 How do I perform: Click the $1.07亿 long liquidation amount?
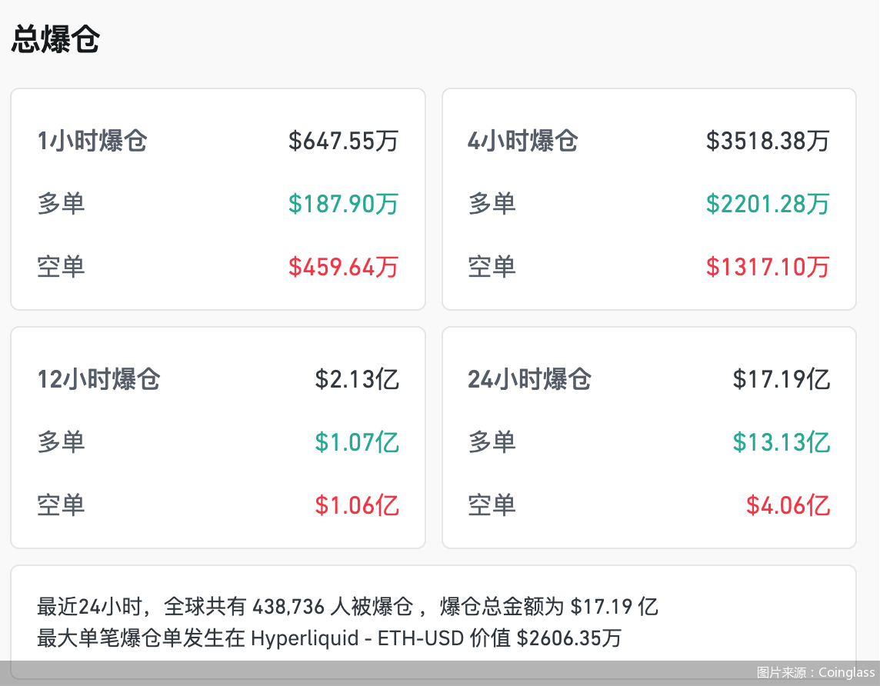click(x=357, y=442)
